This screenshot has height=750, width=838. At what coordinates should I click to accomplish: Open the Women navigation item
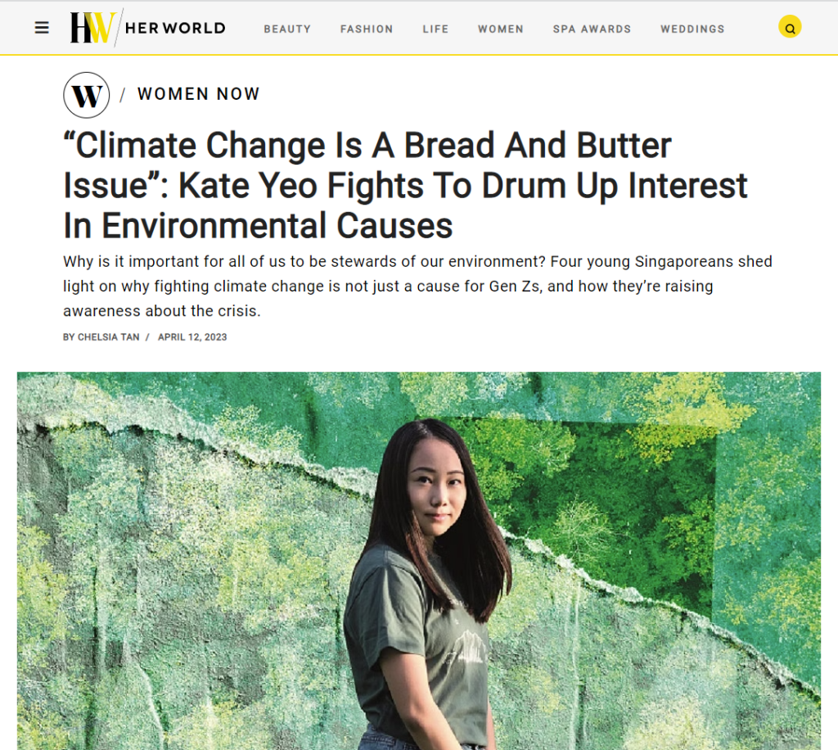(x=501, y=29)
